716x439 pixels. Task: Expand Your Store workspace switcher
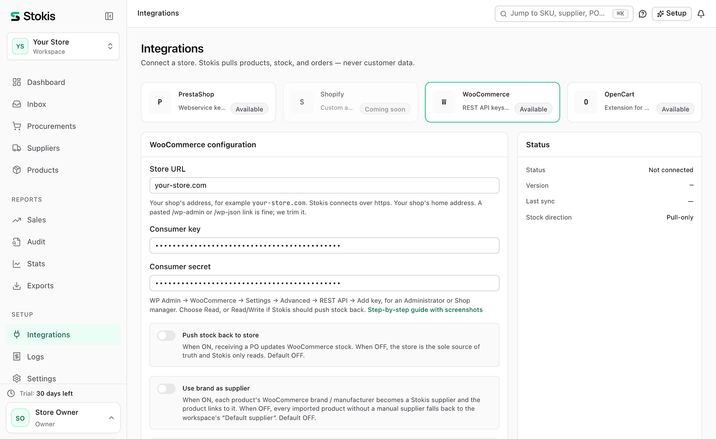[63, 46]
